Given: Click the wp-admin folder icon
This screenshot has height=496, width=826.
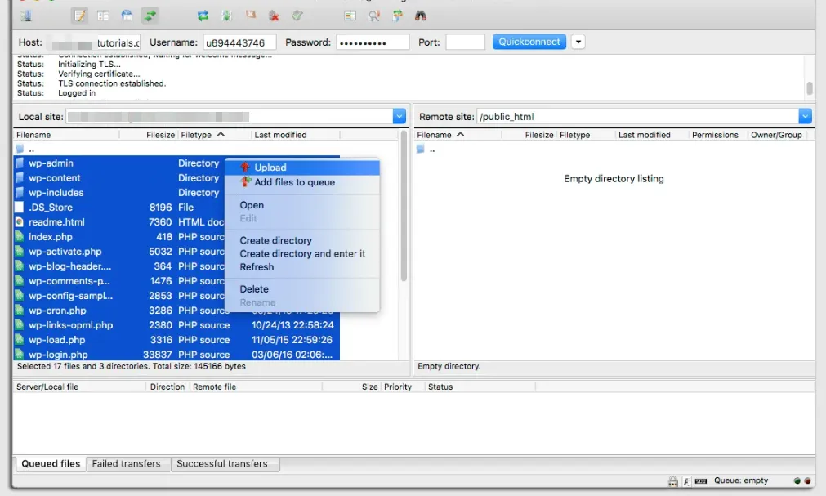Looking at the screenshot, I should [x=20, y=163].
